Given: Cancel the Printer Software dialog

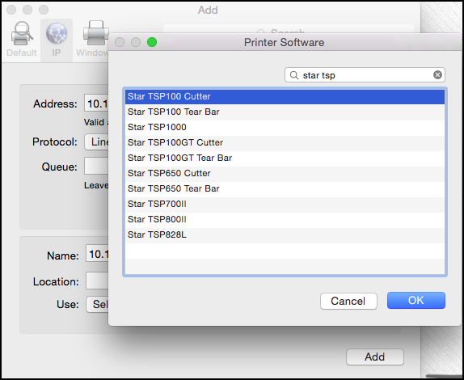Looking at the screenshot, I should click(348, 301).
